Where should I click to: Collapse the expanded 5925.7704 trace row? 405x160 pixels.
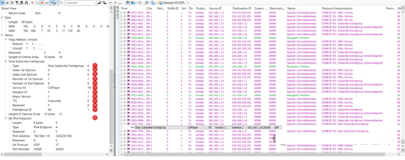click(x=124, y=124)
